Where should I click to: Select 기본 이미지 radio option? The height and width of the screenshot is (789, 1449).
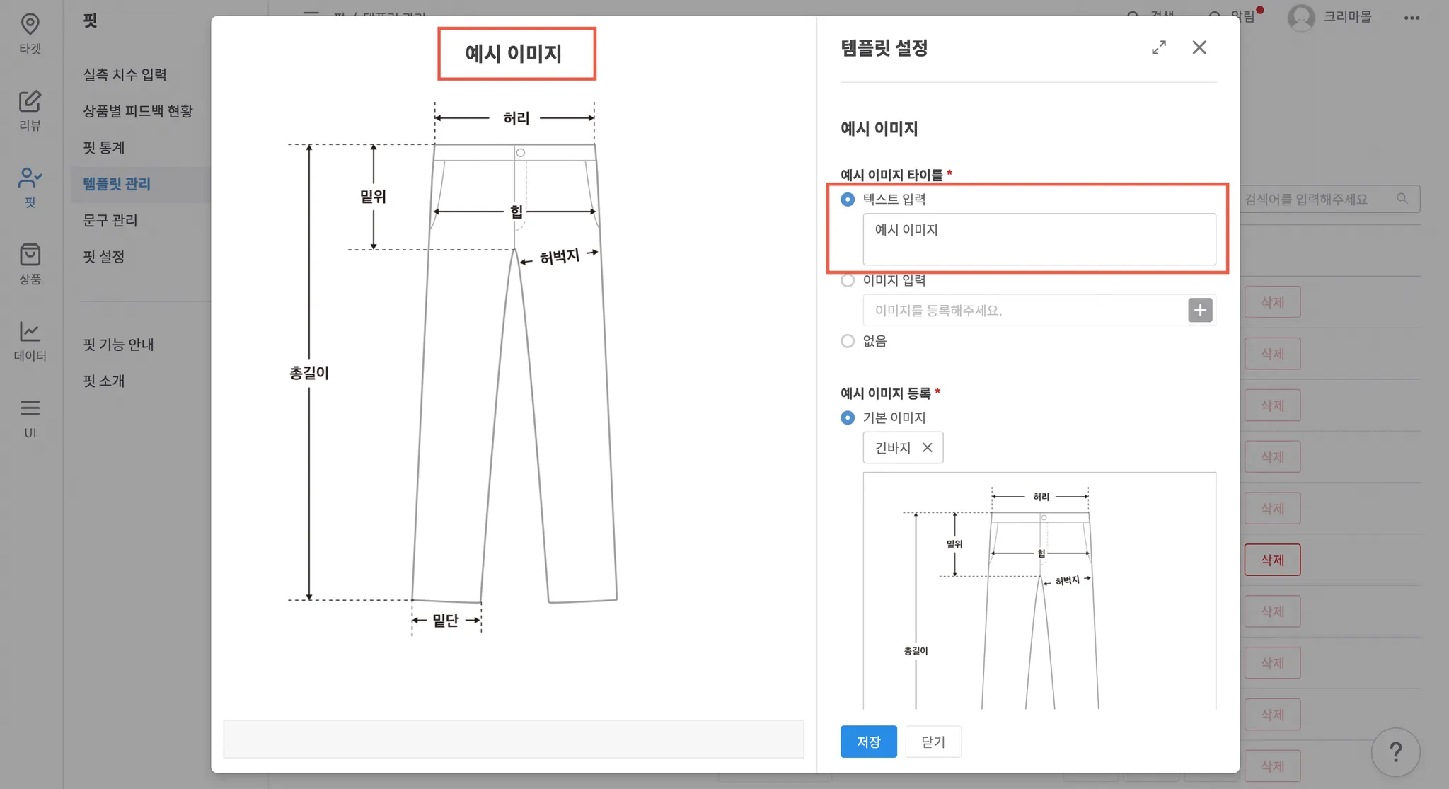click(848, 417)
